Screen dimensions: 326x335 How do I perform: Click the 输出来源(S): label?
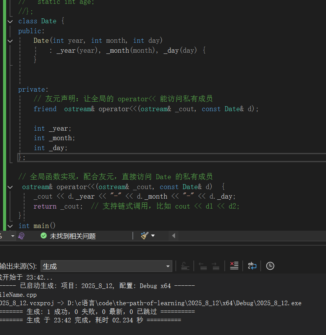tap(18, 266)
